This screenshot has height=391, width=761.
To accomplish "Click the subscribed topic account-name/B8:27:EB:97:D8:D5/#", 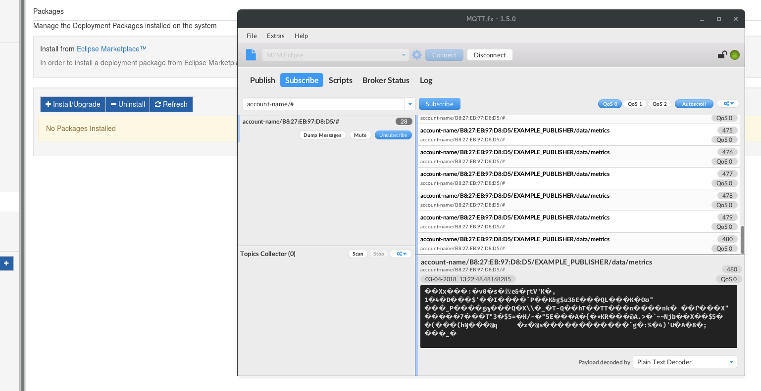I will pyautogui.click(x=291, y=122).
